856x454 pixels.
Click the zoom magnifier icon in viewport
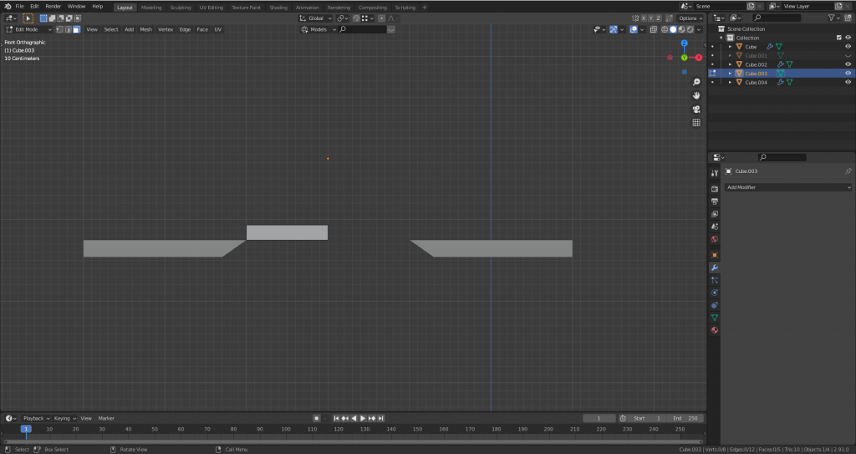click(x=696, y=82)
